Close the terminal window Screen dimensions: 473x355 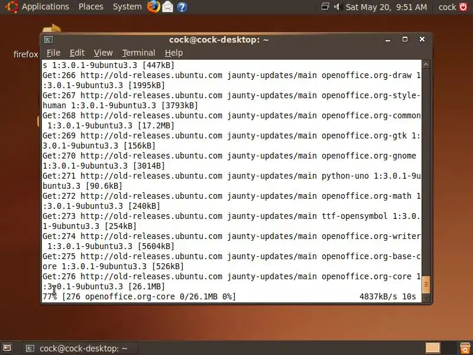pyautogui.click(x=422, y=39)
